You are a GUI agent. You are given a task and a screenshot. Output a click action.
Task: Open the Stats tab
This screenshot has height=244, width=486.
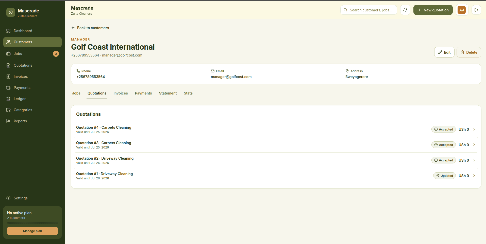click(x=188, y=93)
